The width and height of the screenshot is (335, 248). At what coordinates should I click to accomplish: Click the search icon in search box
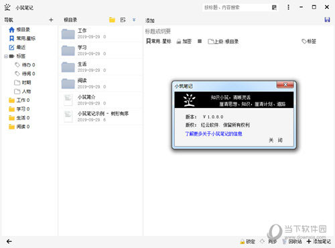[x=274, y=7]
